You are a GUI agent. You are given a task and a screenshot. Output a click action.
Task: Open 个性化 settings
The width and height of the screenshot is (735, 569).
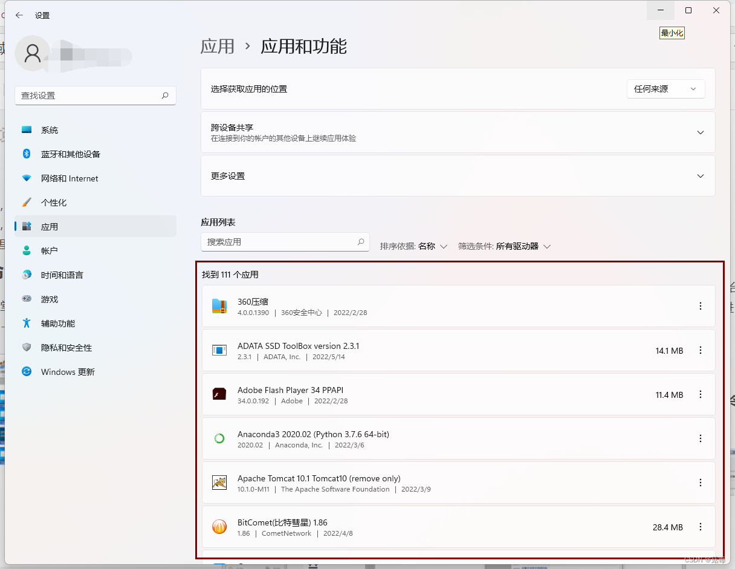click(x=96, y=203)
